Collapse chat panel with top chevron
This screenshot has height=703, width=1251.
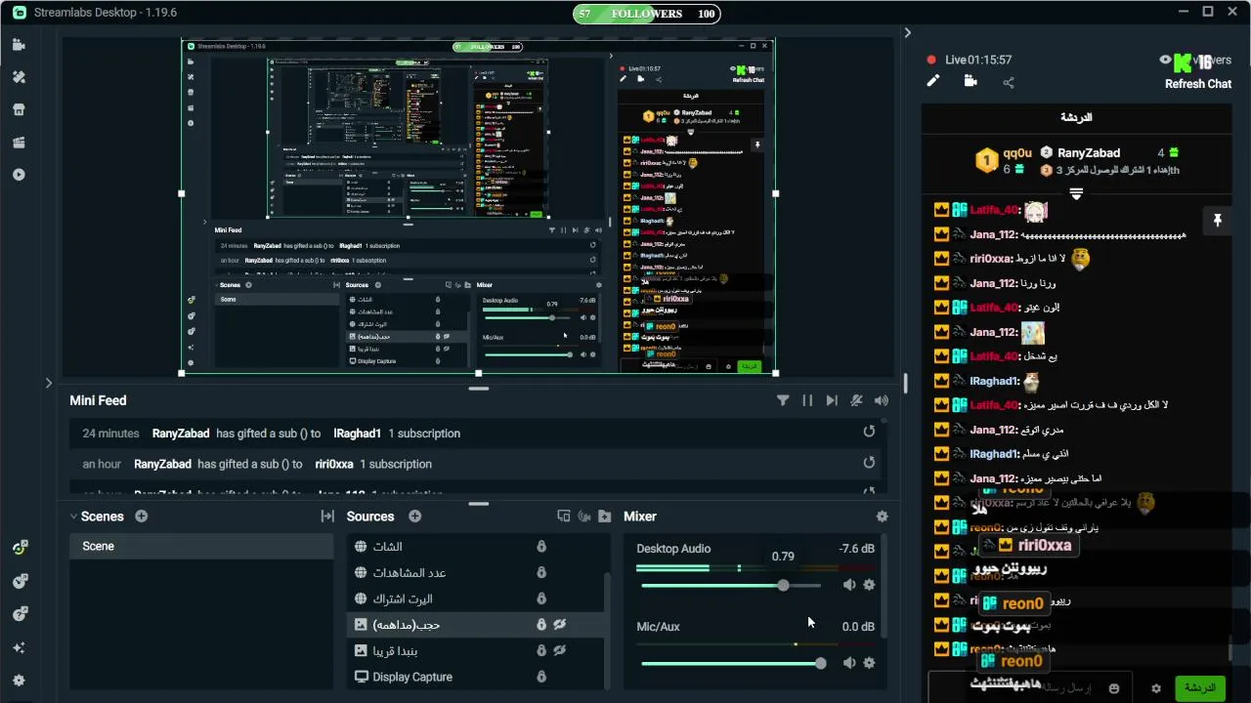pyautogui.click(x=907, y=32)
